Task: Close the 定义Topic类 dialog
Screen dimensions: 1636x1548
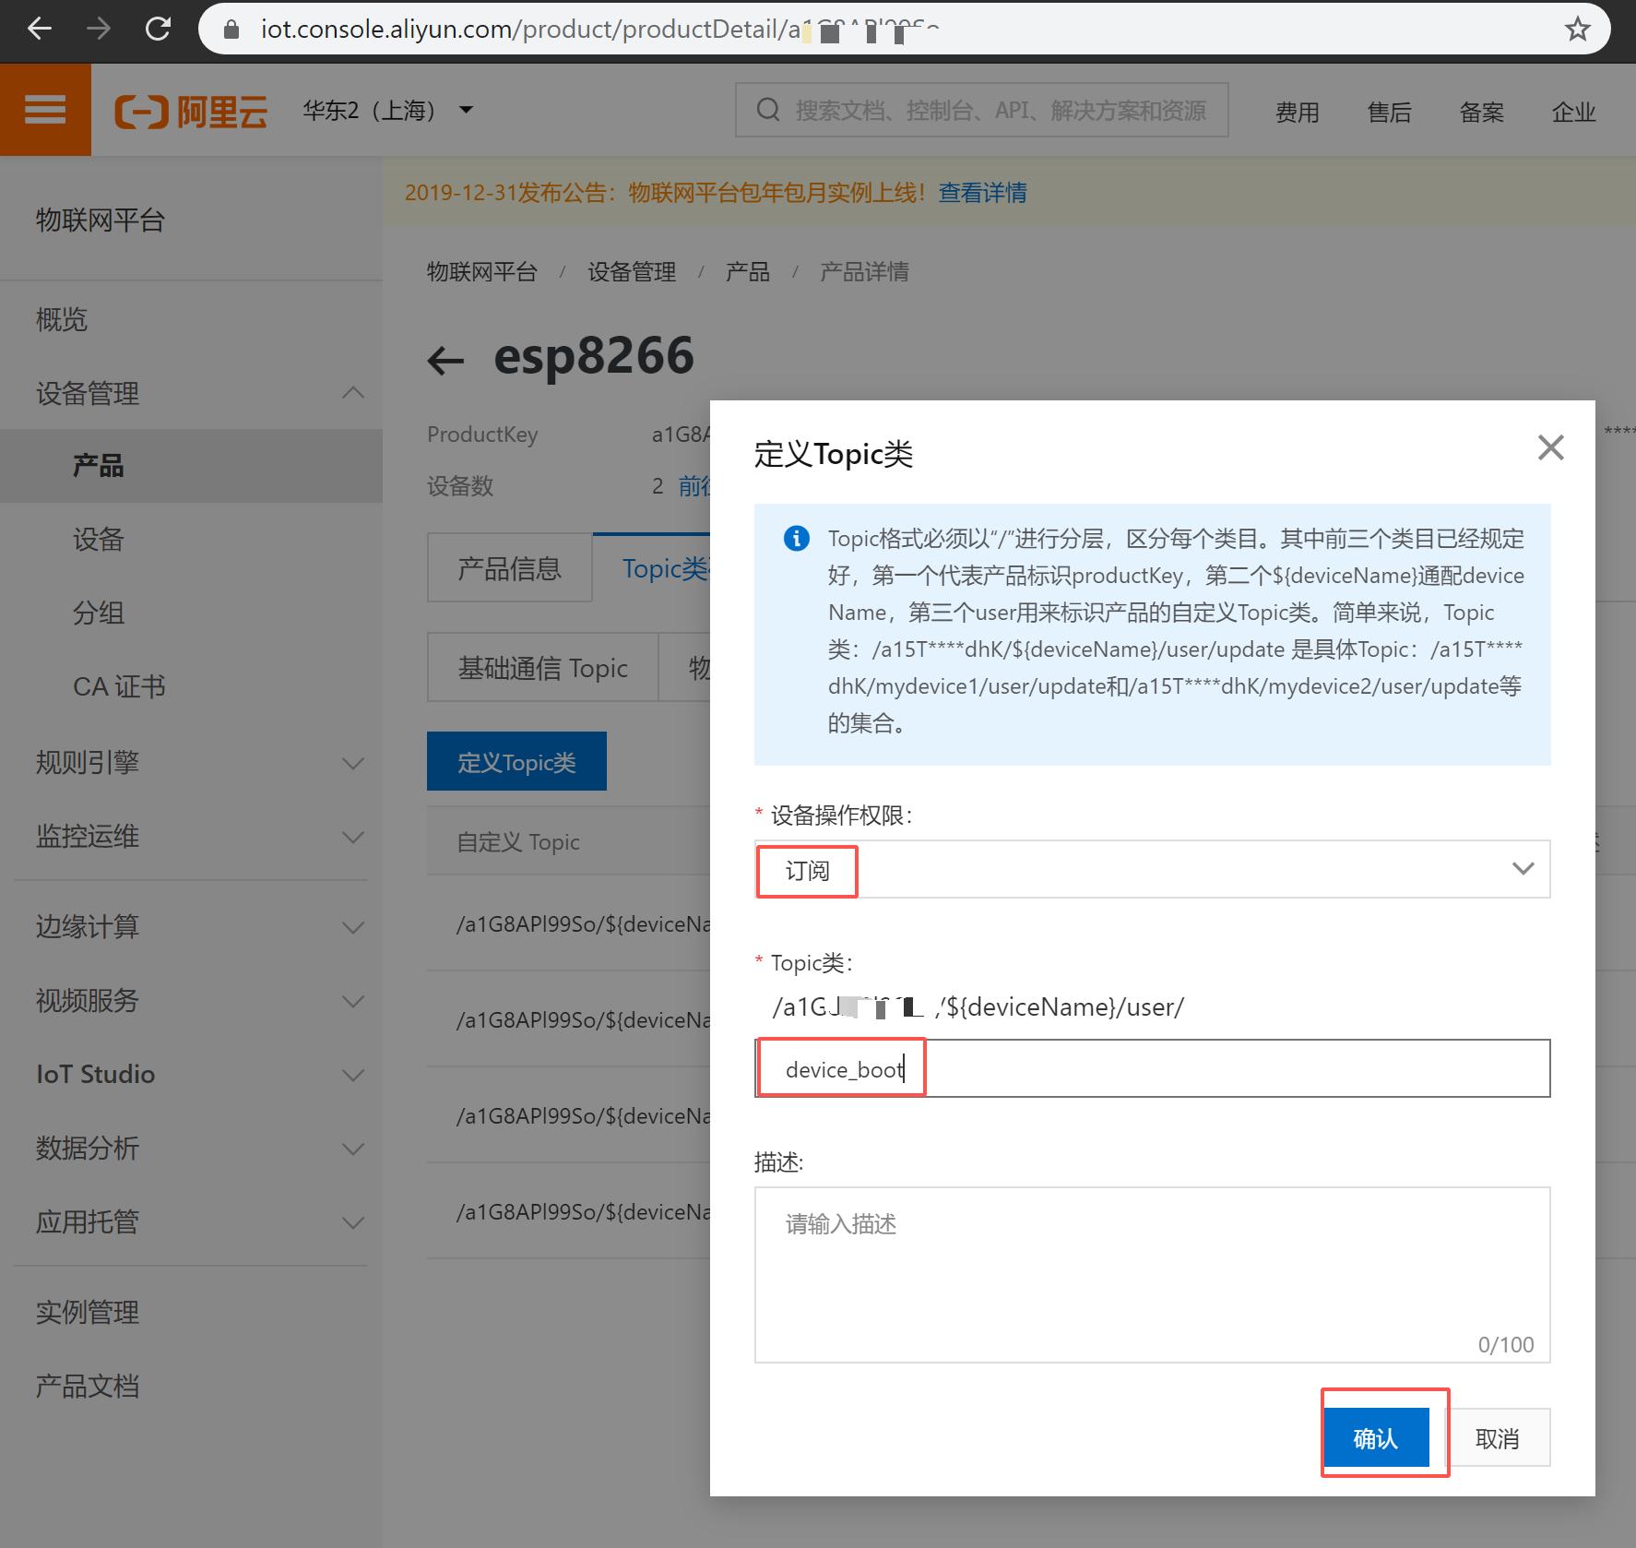Action: pos(1551,447)
